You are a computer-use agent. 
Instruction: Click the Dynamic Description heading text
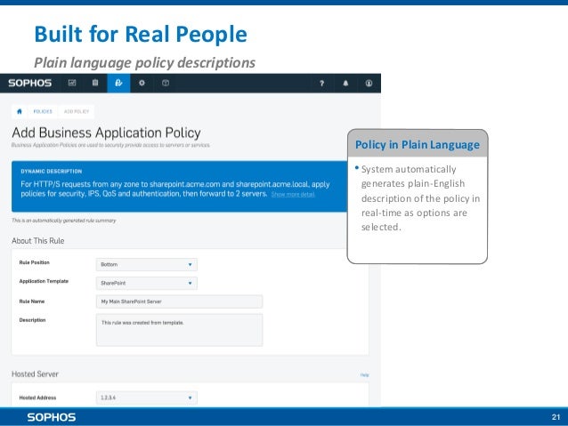pyautogui.click(x=52, y=171)
